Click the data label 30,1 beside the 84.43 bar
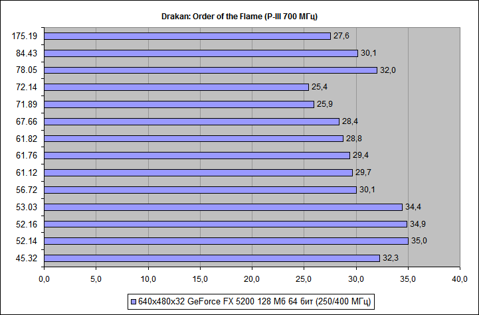The height and width of the screenshot is (315, 479). click(x=369, y=53)
